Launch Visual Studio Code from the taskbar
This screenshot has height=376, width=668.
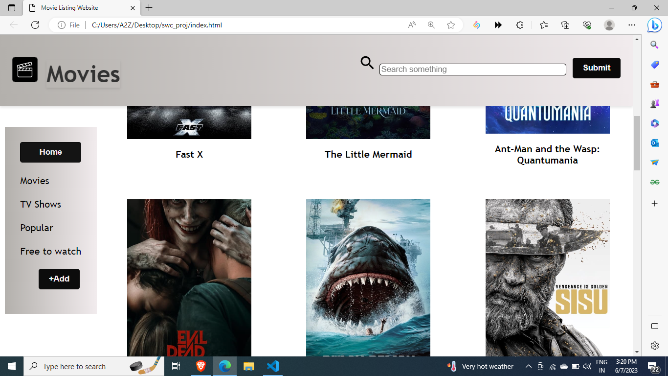(273, 366)
